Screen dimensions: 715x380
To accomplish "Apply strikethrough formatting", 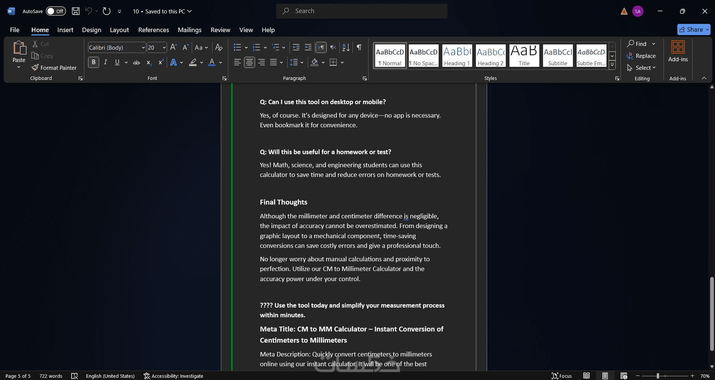I will point(137,62).
